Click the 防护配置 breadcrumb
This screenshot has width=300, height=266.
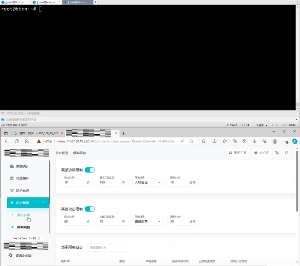62,153
